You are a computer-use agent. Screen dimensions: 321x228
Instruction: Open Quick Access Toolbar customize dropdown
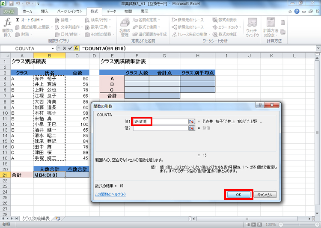click(x=38, y=3)
